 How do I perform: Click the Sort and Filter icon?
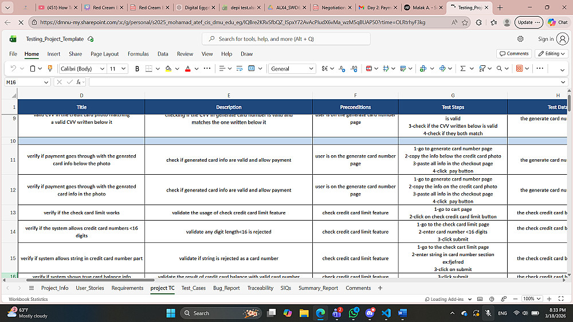coord(482,68)
